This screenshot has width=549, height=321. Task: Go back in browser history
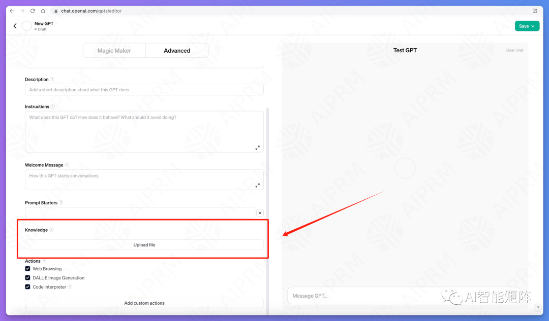click(x=12, y=11)
